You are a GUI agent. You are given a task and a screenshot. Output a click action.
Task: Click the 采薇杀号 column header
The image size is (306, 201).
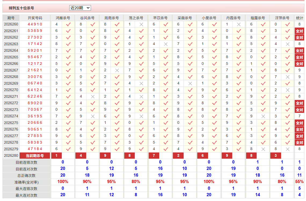point(185,18)
